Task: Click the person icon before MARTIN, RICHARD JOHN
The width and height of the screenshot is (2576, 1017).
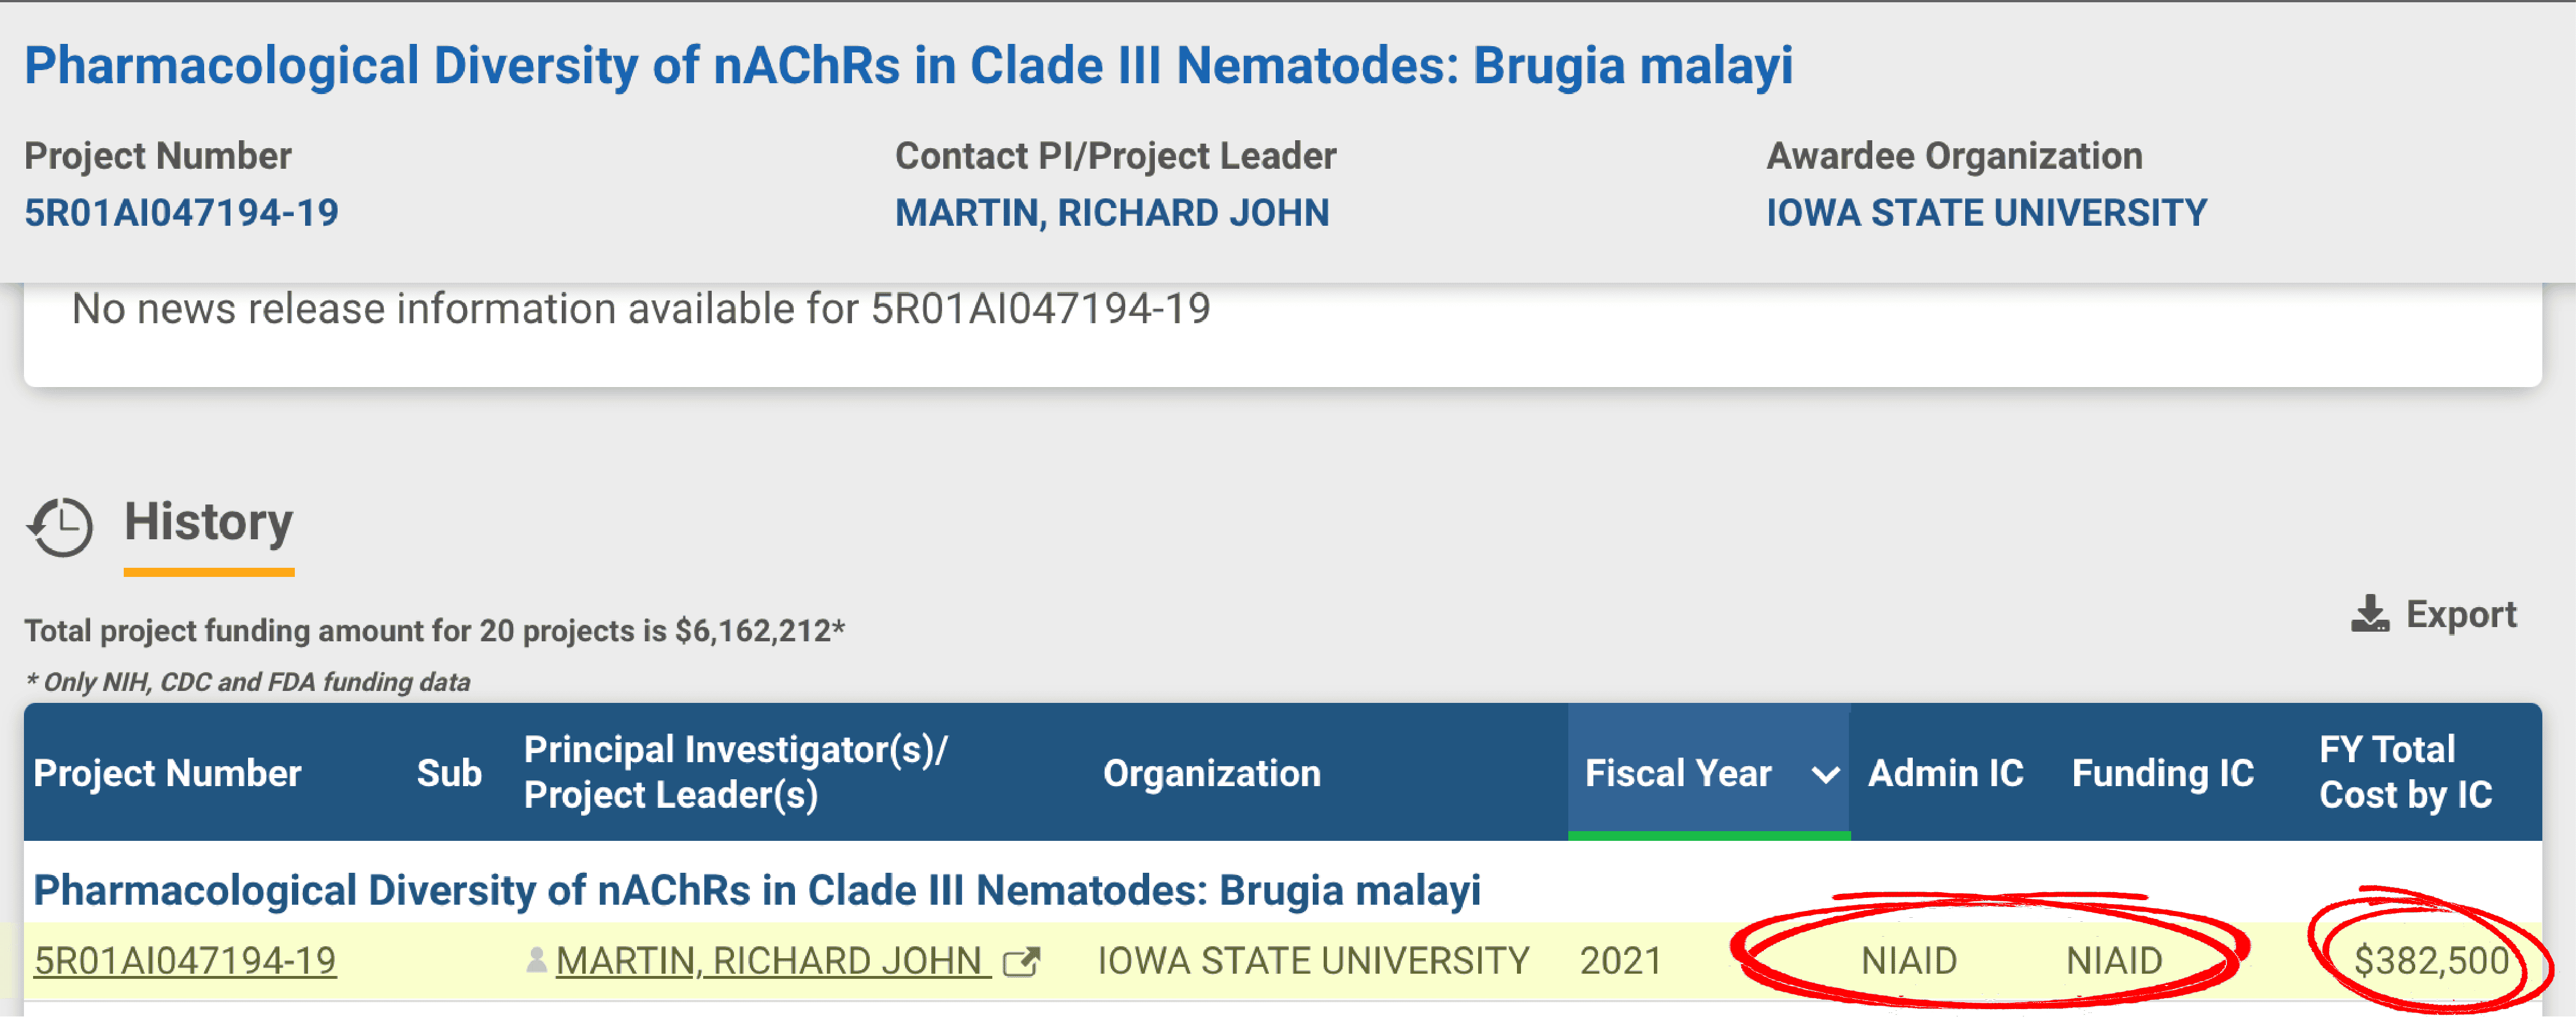Action: 536,960
